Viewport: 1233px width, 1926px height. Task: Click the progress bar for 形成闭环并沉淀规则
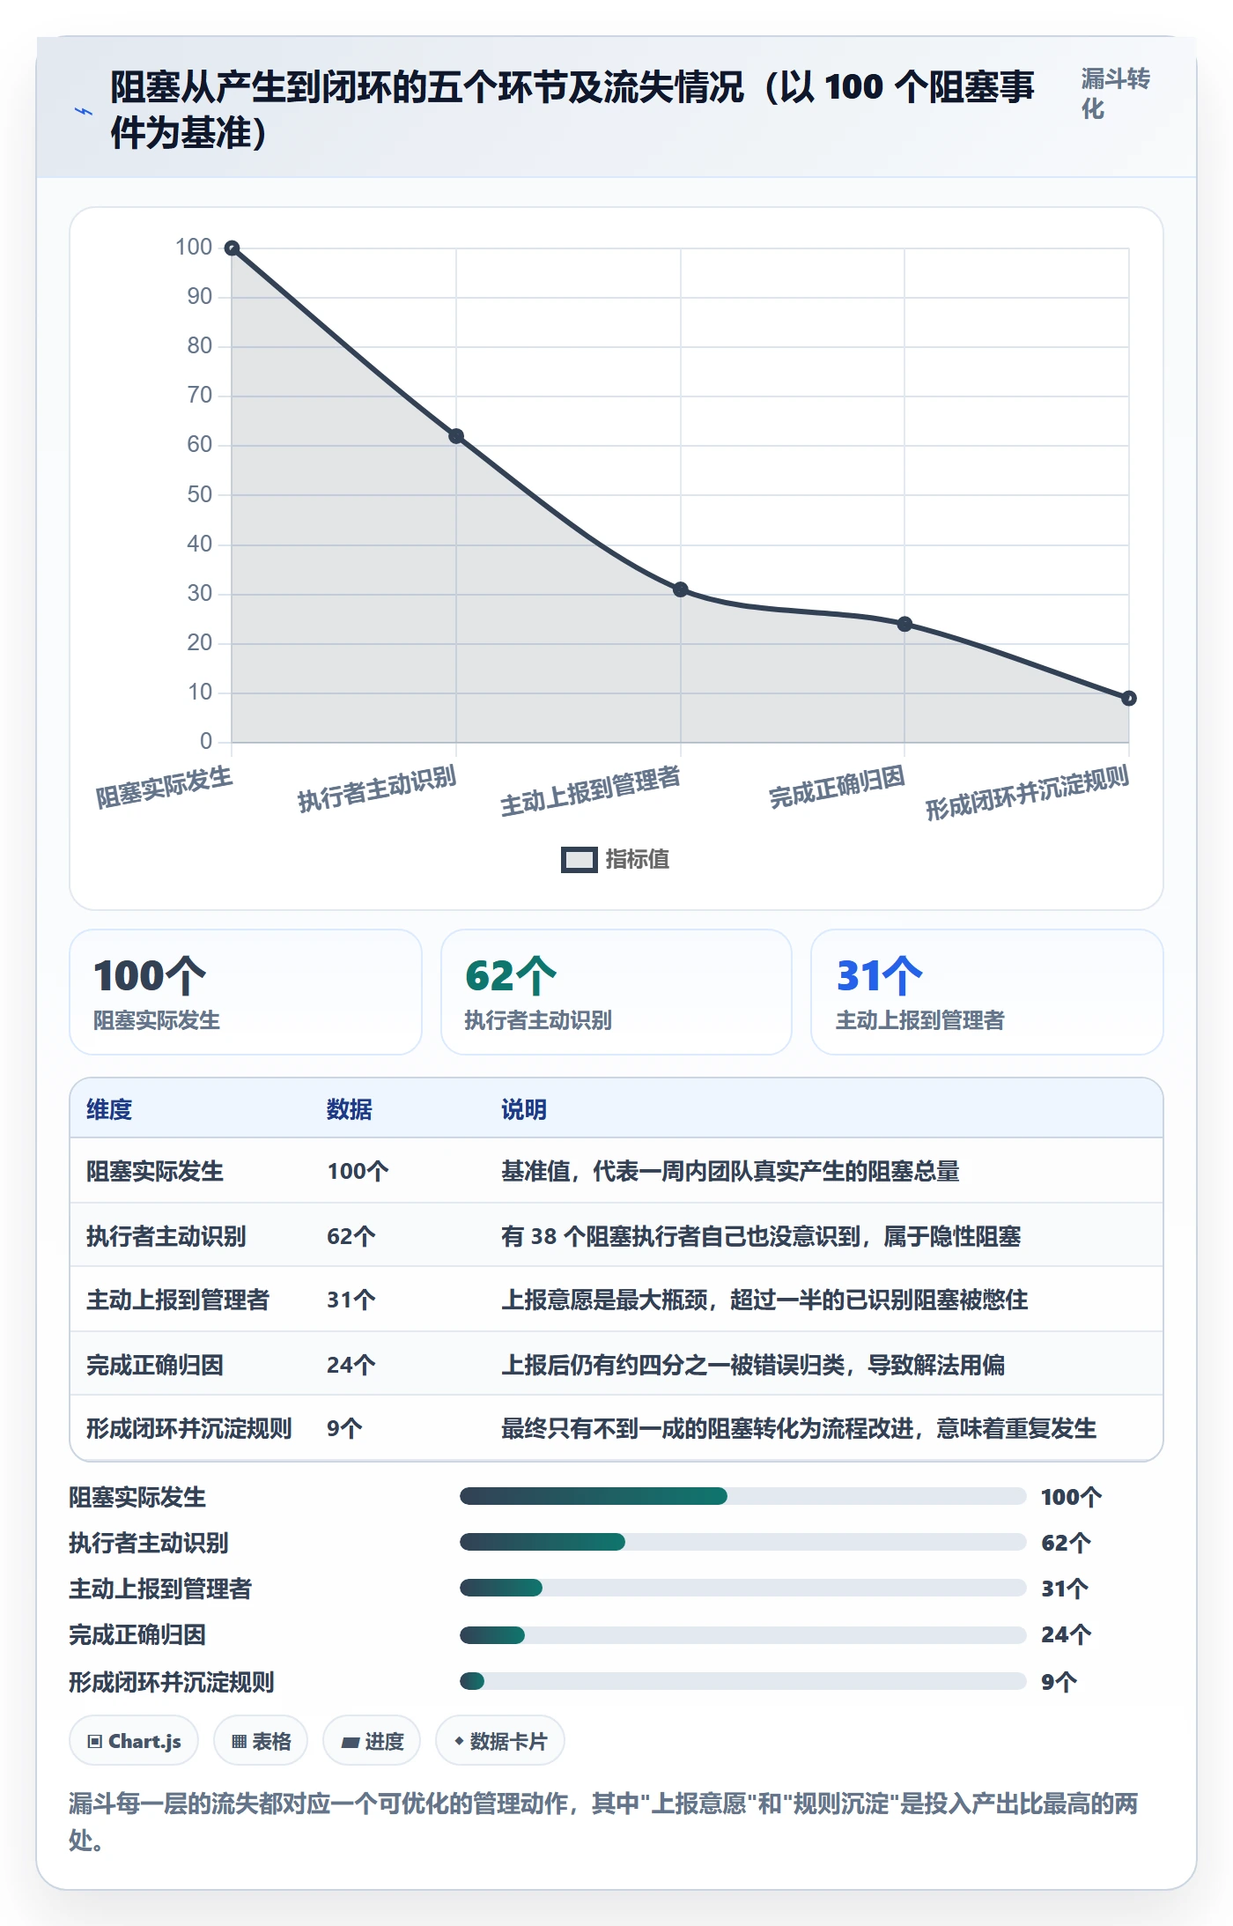(x=742, y=1681)
